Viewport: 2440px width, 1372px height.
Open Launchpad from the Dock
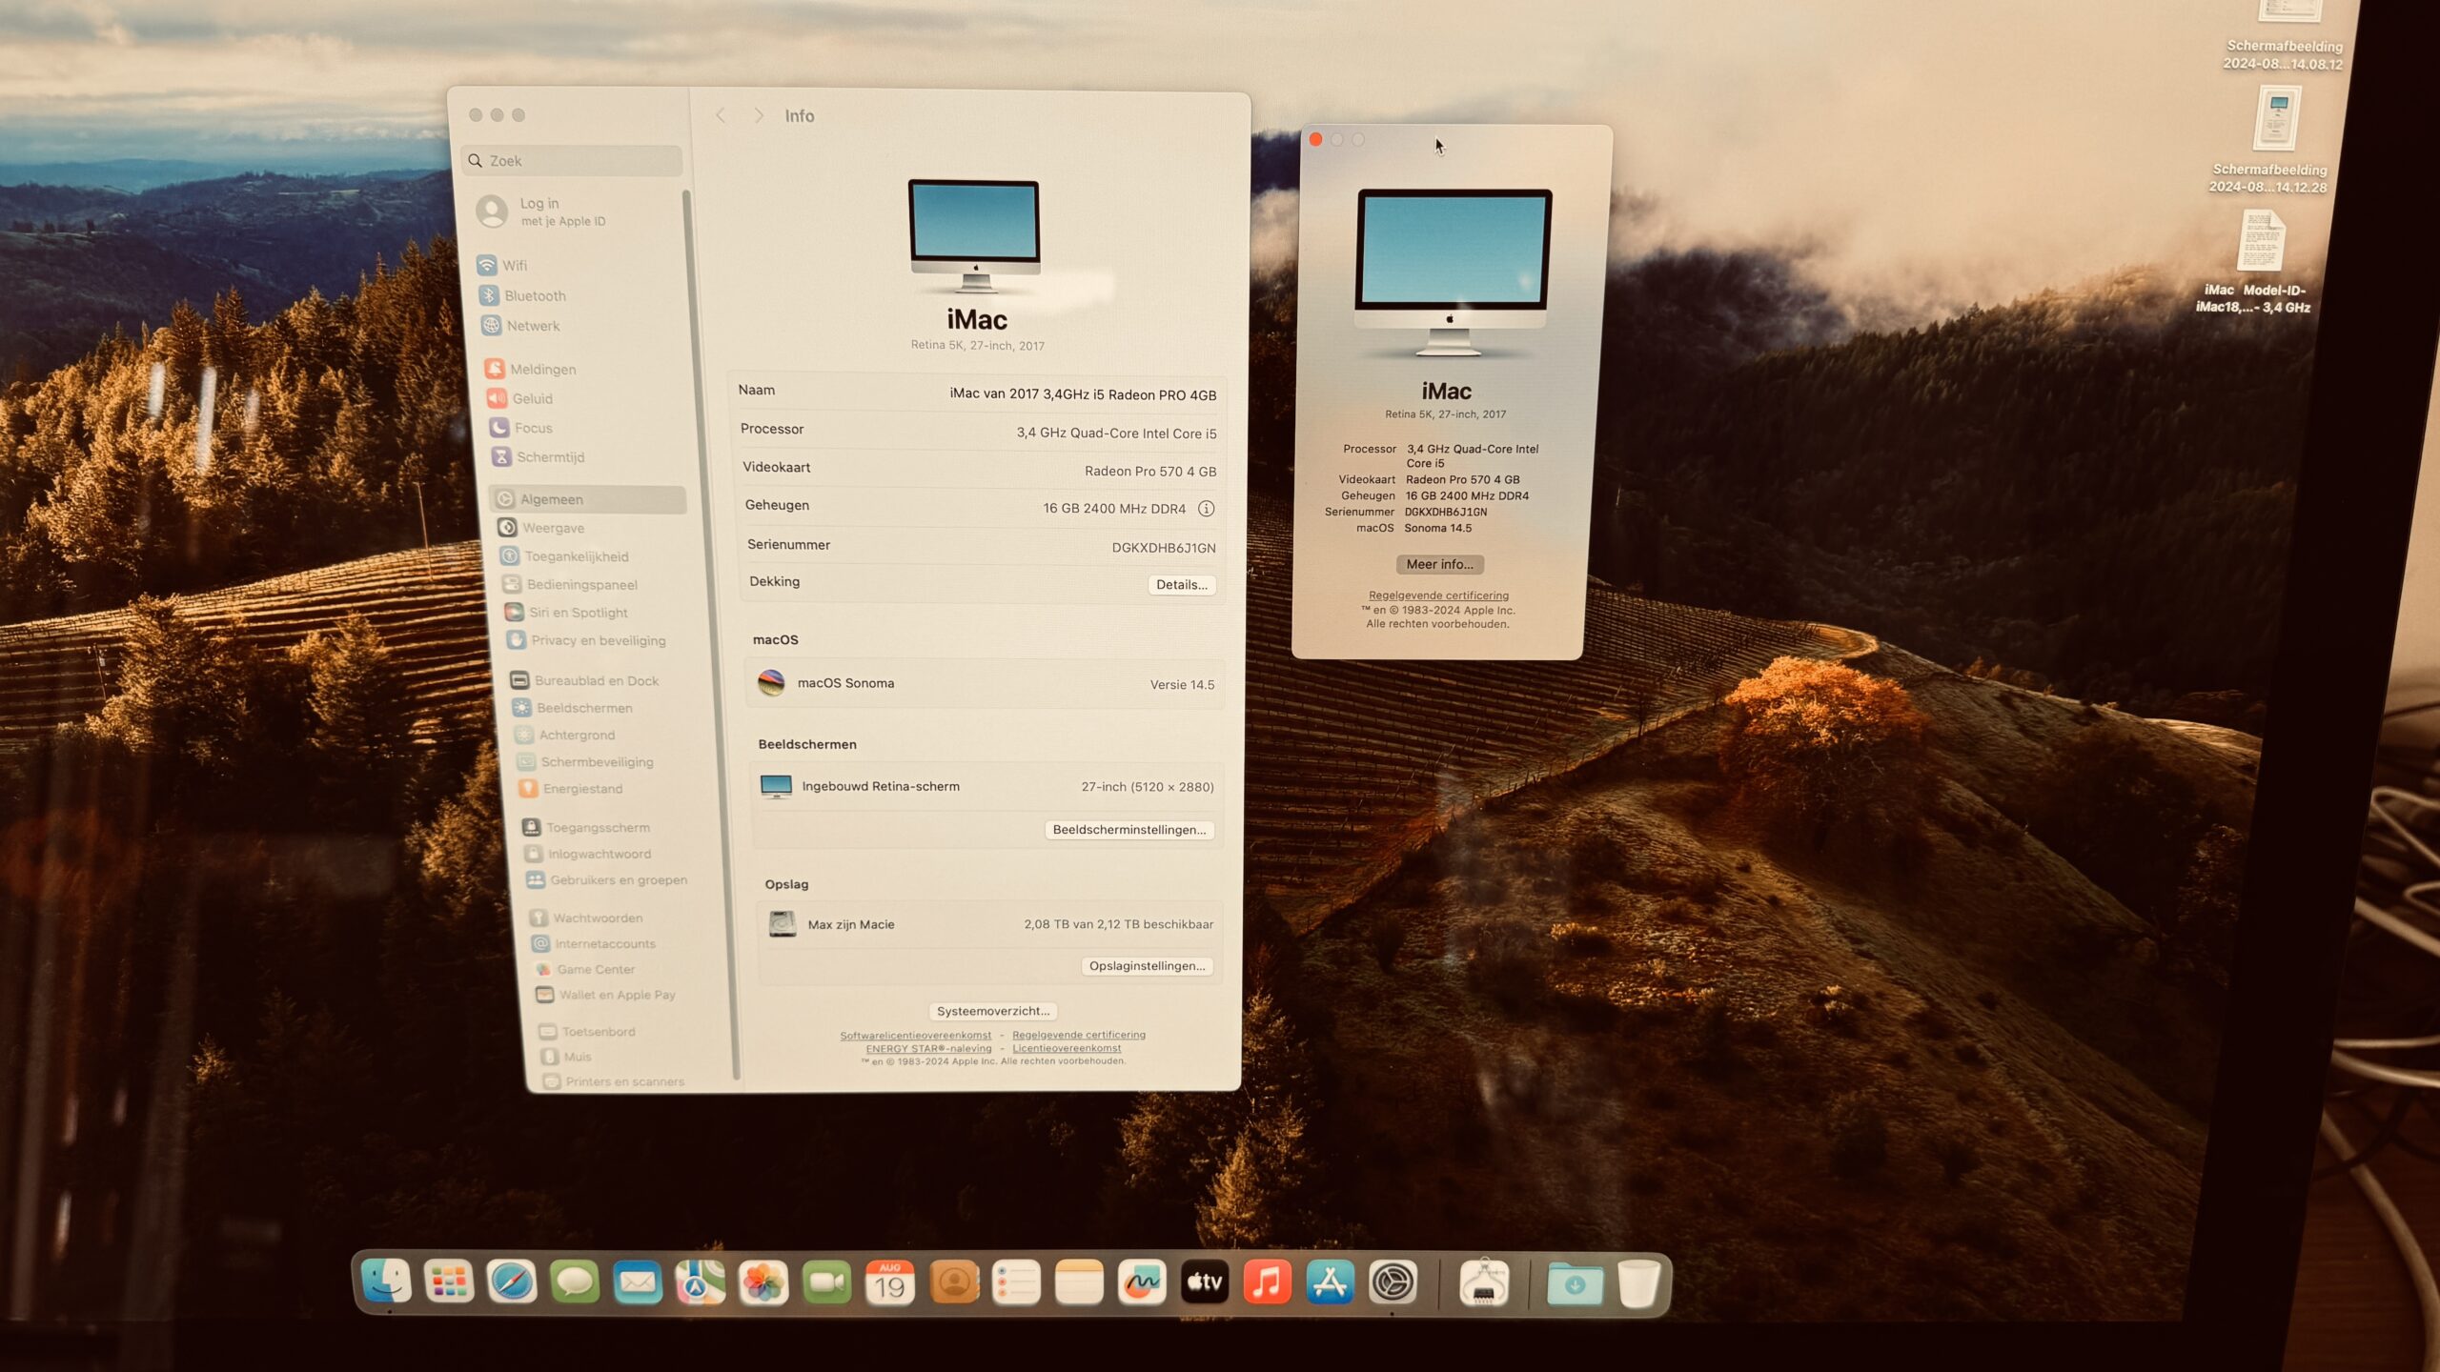click(449, 1281)
